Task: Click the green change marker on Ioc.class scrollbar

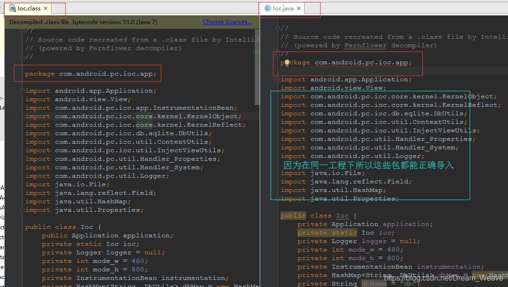Action: (256, 52)
